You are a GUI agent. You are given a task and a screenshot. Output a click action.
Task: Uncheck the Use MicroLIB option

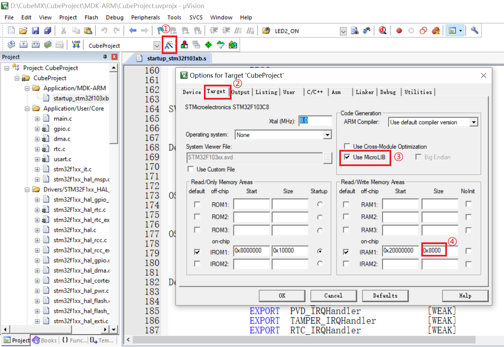pos(347,157)
